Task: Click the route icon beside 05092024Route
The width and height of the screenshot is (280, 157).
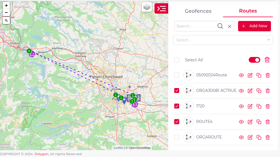Action: 188,75
